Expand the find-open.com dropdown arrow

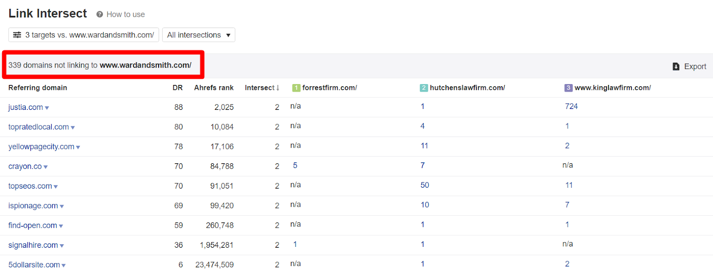pos(61,226)
